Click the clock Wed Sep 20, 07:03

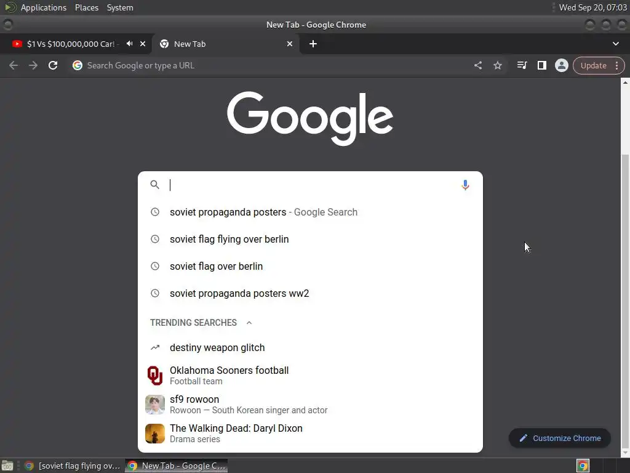592,7
